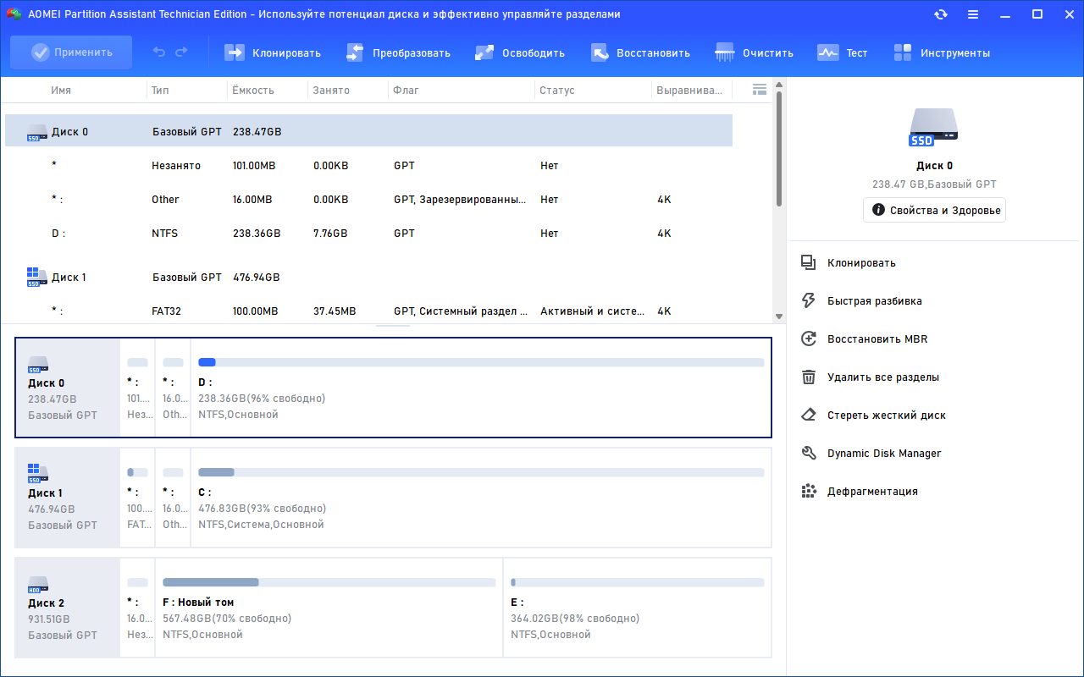Open the column settings list icon
The width and height of the screenshot is (1084, 677).
(760, 89)
